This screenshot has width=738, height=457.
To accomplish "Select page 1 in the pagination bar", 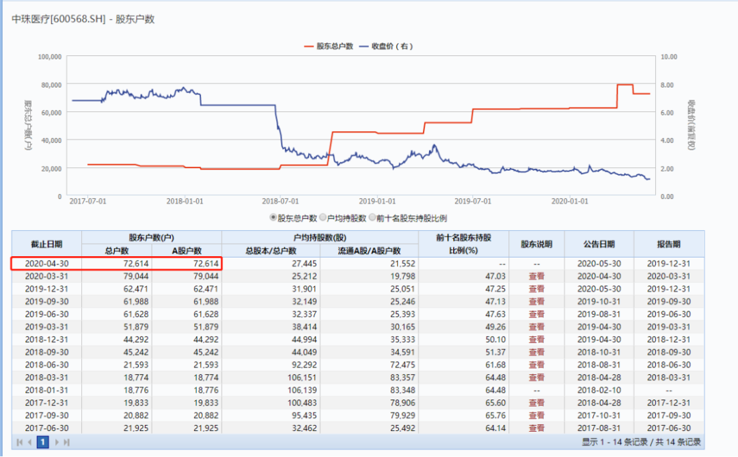I will tap(42, 442).
